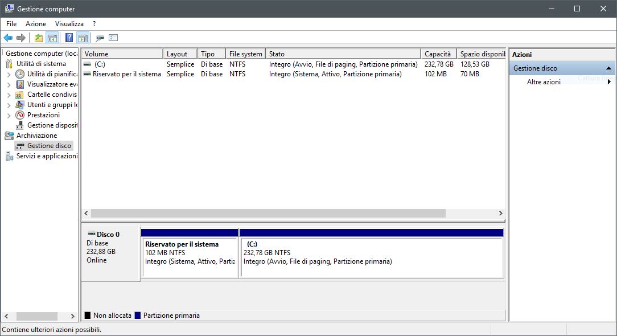Viewport: 617px width, 336px height.
Task: Click the Utenti e gruppi locali icon
Action: (20, 105)
